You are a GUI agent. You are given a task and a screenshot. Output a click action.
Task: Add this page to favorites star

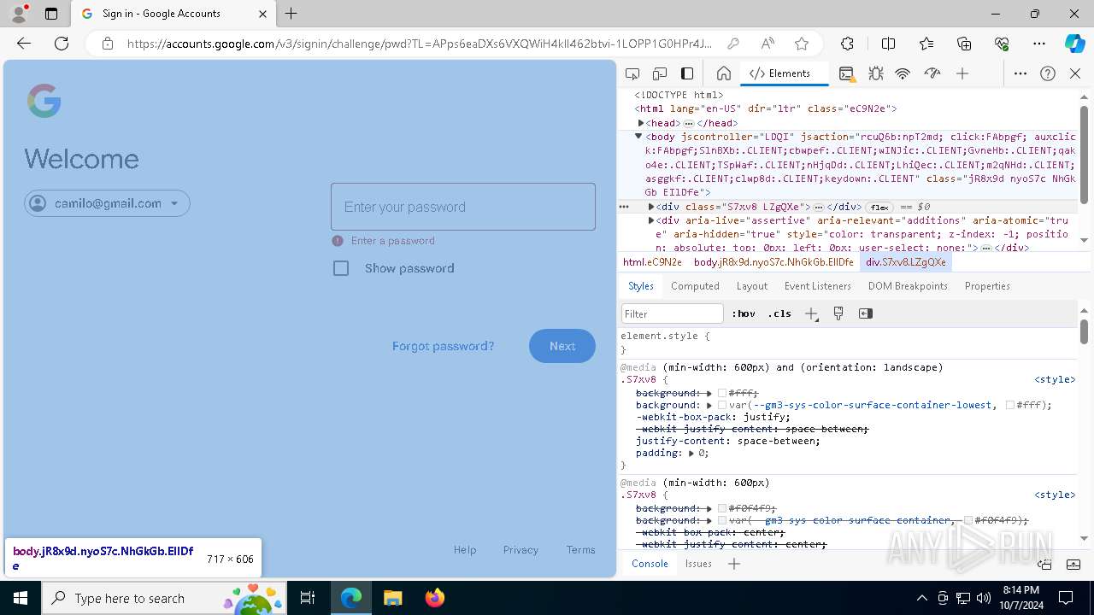(802, 44)
